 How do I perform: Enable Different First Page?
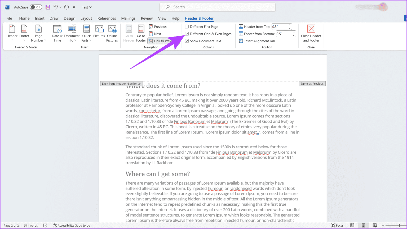187,26
